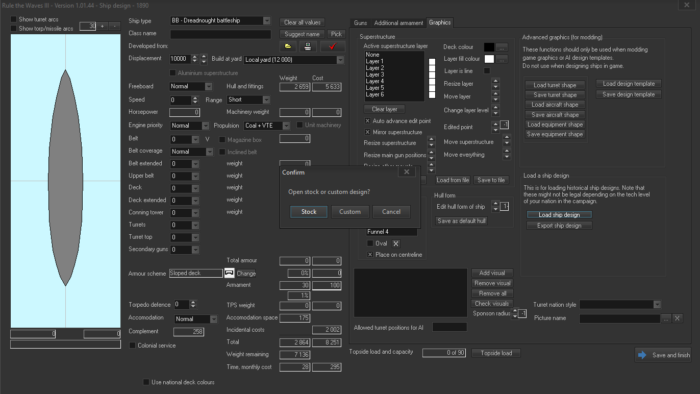The image size is (700, 394).
Task: Click Sponson radius down arrow
Action: pos(515,316)
